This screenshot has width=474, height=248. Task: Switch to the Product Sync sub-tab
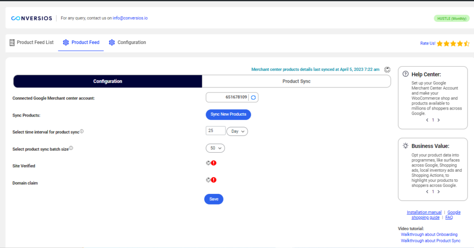296,81
